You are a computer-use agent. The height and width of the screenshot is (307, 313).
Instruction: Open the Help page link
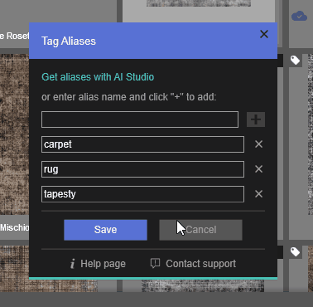tap(103, 264)
